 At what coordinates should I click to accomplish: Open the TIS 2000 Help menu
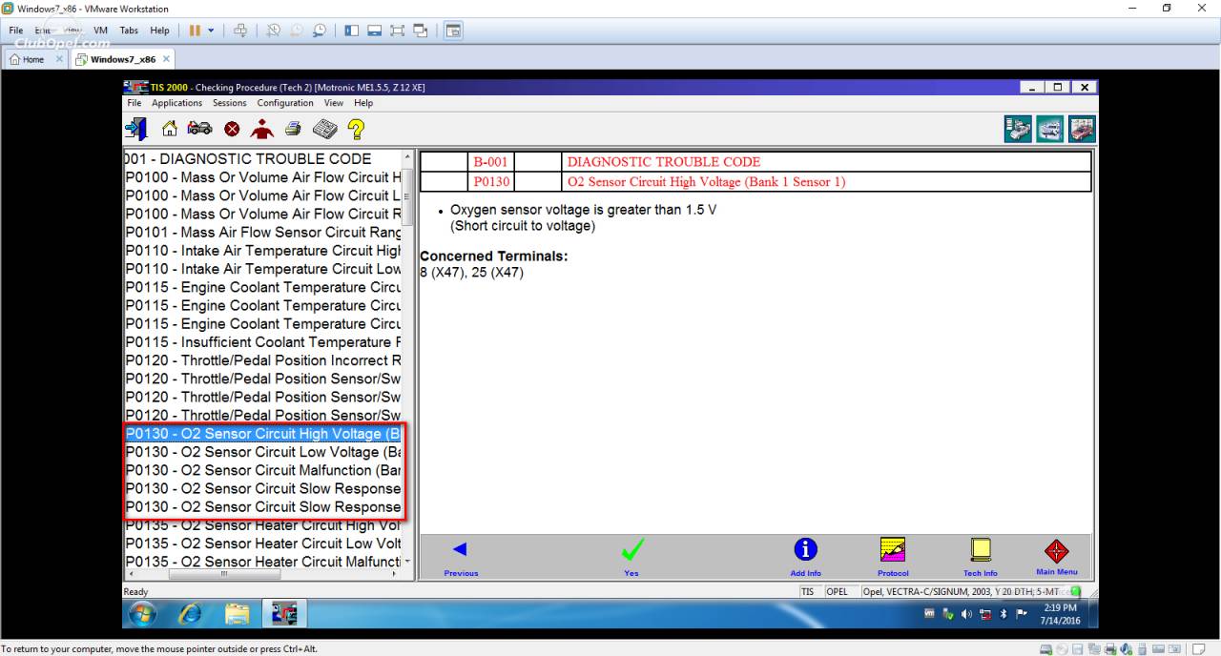(363, 103)
